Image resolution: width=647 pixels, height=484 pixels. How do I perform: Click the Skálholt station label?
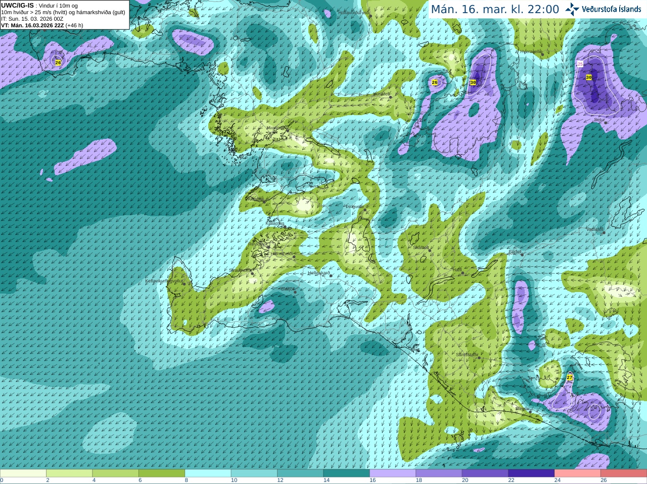pos(421,248)
